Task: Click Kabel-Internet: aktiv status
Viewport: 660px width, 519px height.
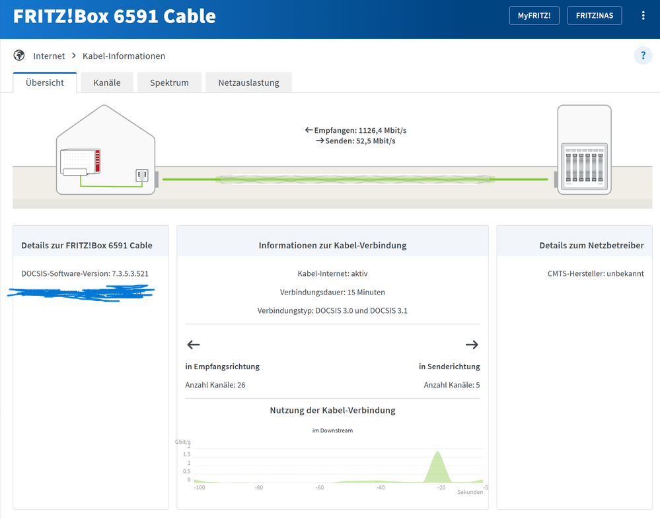Action: pyautogui.click(x=332, y=273)
